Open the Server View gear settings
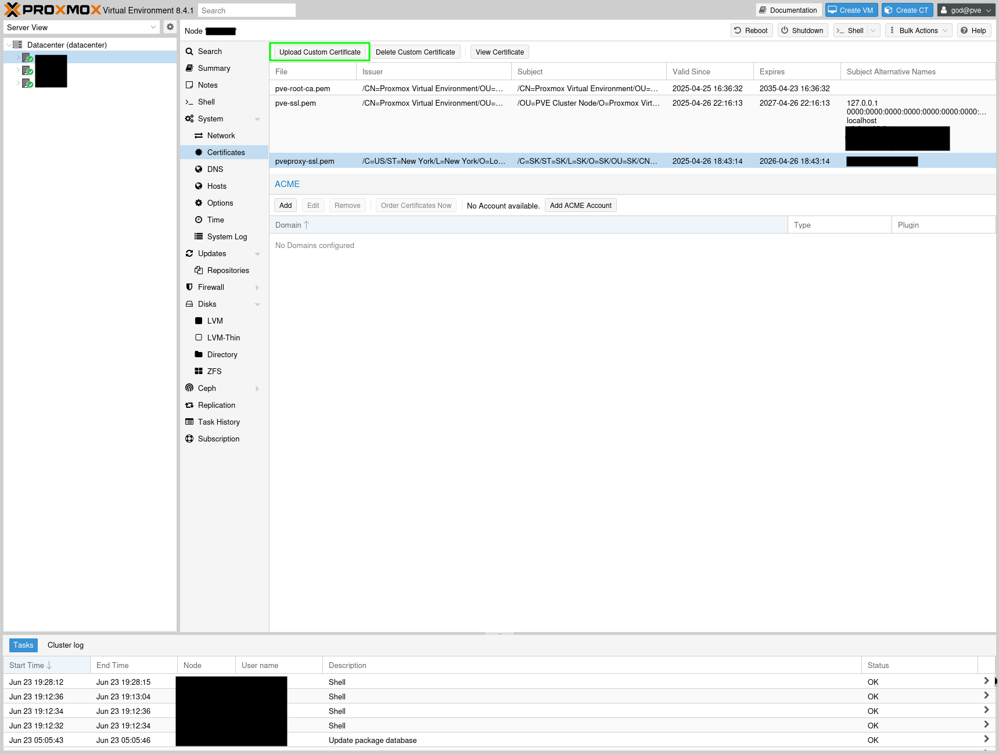The height and width of the screenshot is (754, 999). pyautogui.click(x=170, y=27)
